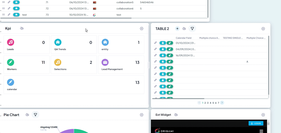Open Kpi widget settings icon
This screenshot has height=133, width=281.
pos(142,28)
